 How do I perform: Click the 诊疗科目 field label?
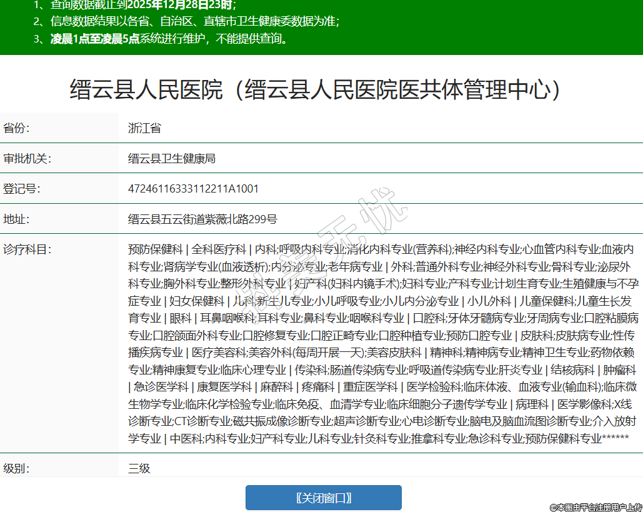click(27, 249)
